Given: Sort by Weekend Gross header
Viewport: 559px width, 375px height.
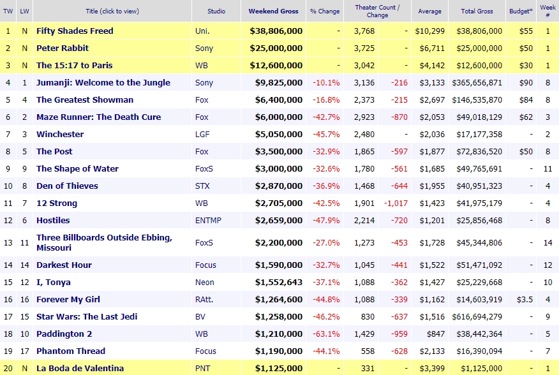Looking at the screenshot, I should (274, 11).
